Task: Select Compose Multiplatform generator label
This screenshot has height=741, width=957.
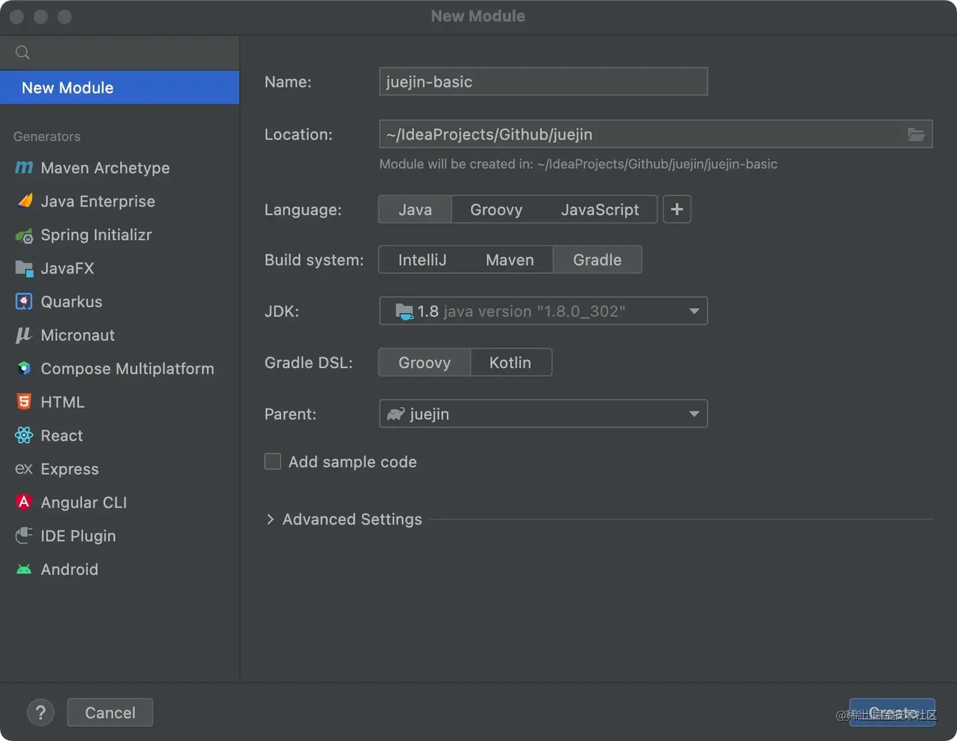Action: coord(127,369)
